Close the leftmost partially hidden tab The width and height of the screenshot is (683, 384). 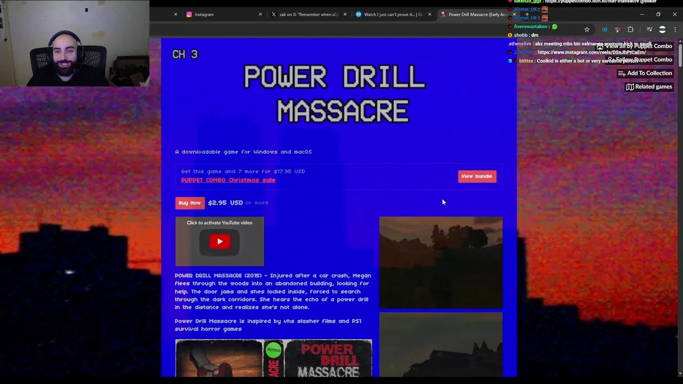(x=176, y=14)
